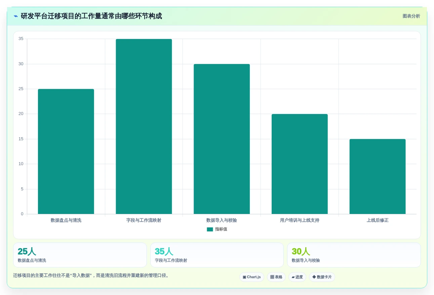Click the 数据导入与校验 x-axis label
This screenshot has height=295, width=434.
222,220
